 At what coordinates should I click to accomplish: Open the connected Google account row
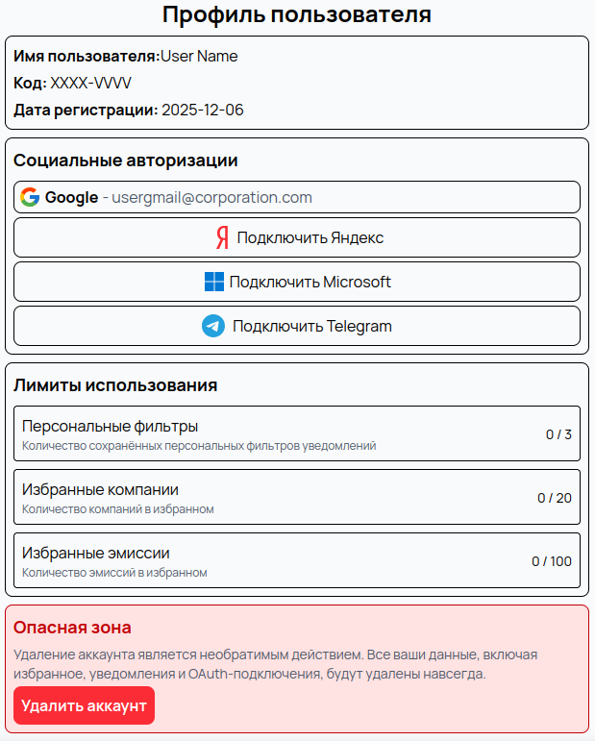click(297, 197)
